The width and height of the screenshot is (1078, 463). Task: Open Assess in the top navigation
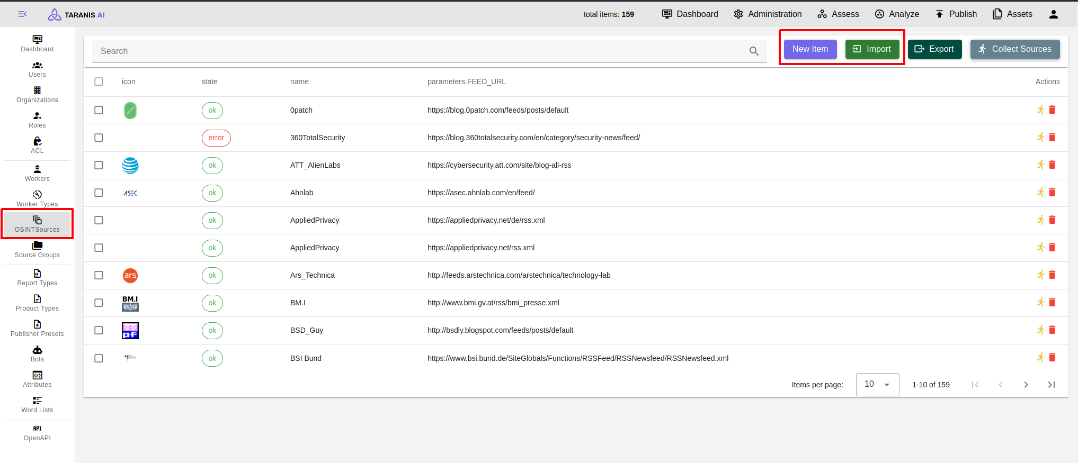[x=838, y=14]
